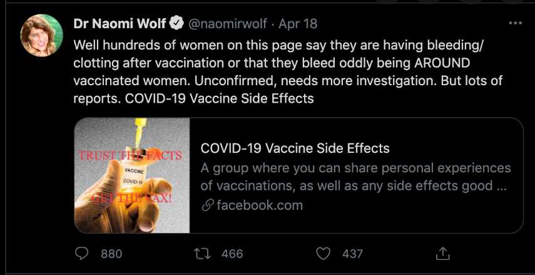
Task: Open Naomi Wolf's profile avatar
Action: coord(43,34)
